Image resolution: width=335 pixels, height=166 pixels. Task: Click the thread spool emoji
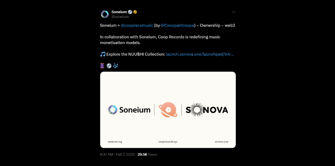tap(102, 66)
